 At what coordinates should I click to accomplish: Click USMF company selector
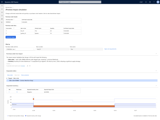[141, 2]
